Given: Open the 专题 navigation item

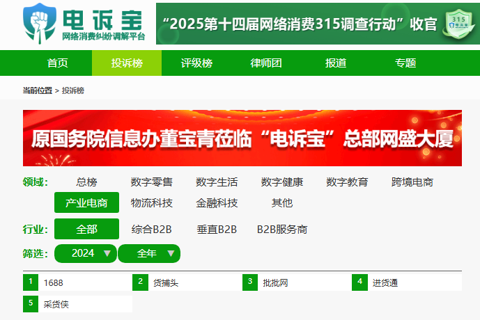Looking at the screenshot, I should click(405, 63).
